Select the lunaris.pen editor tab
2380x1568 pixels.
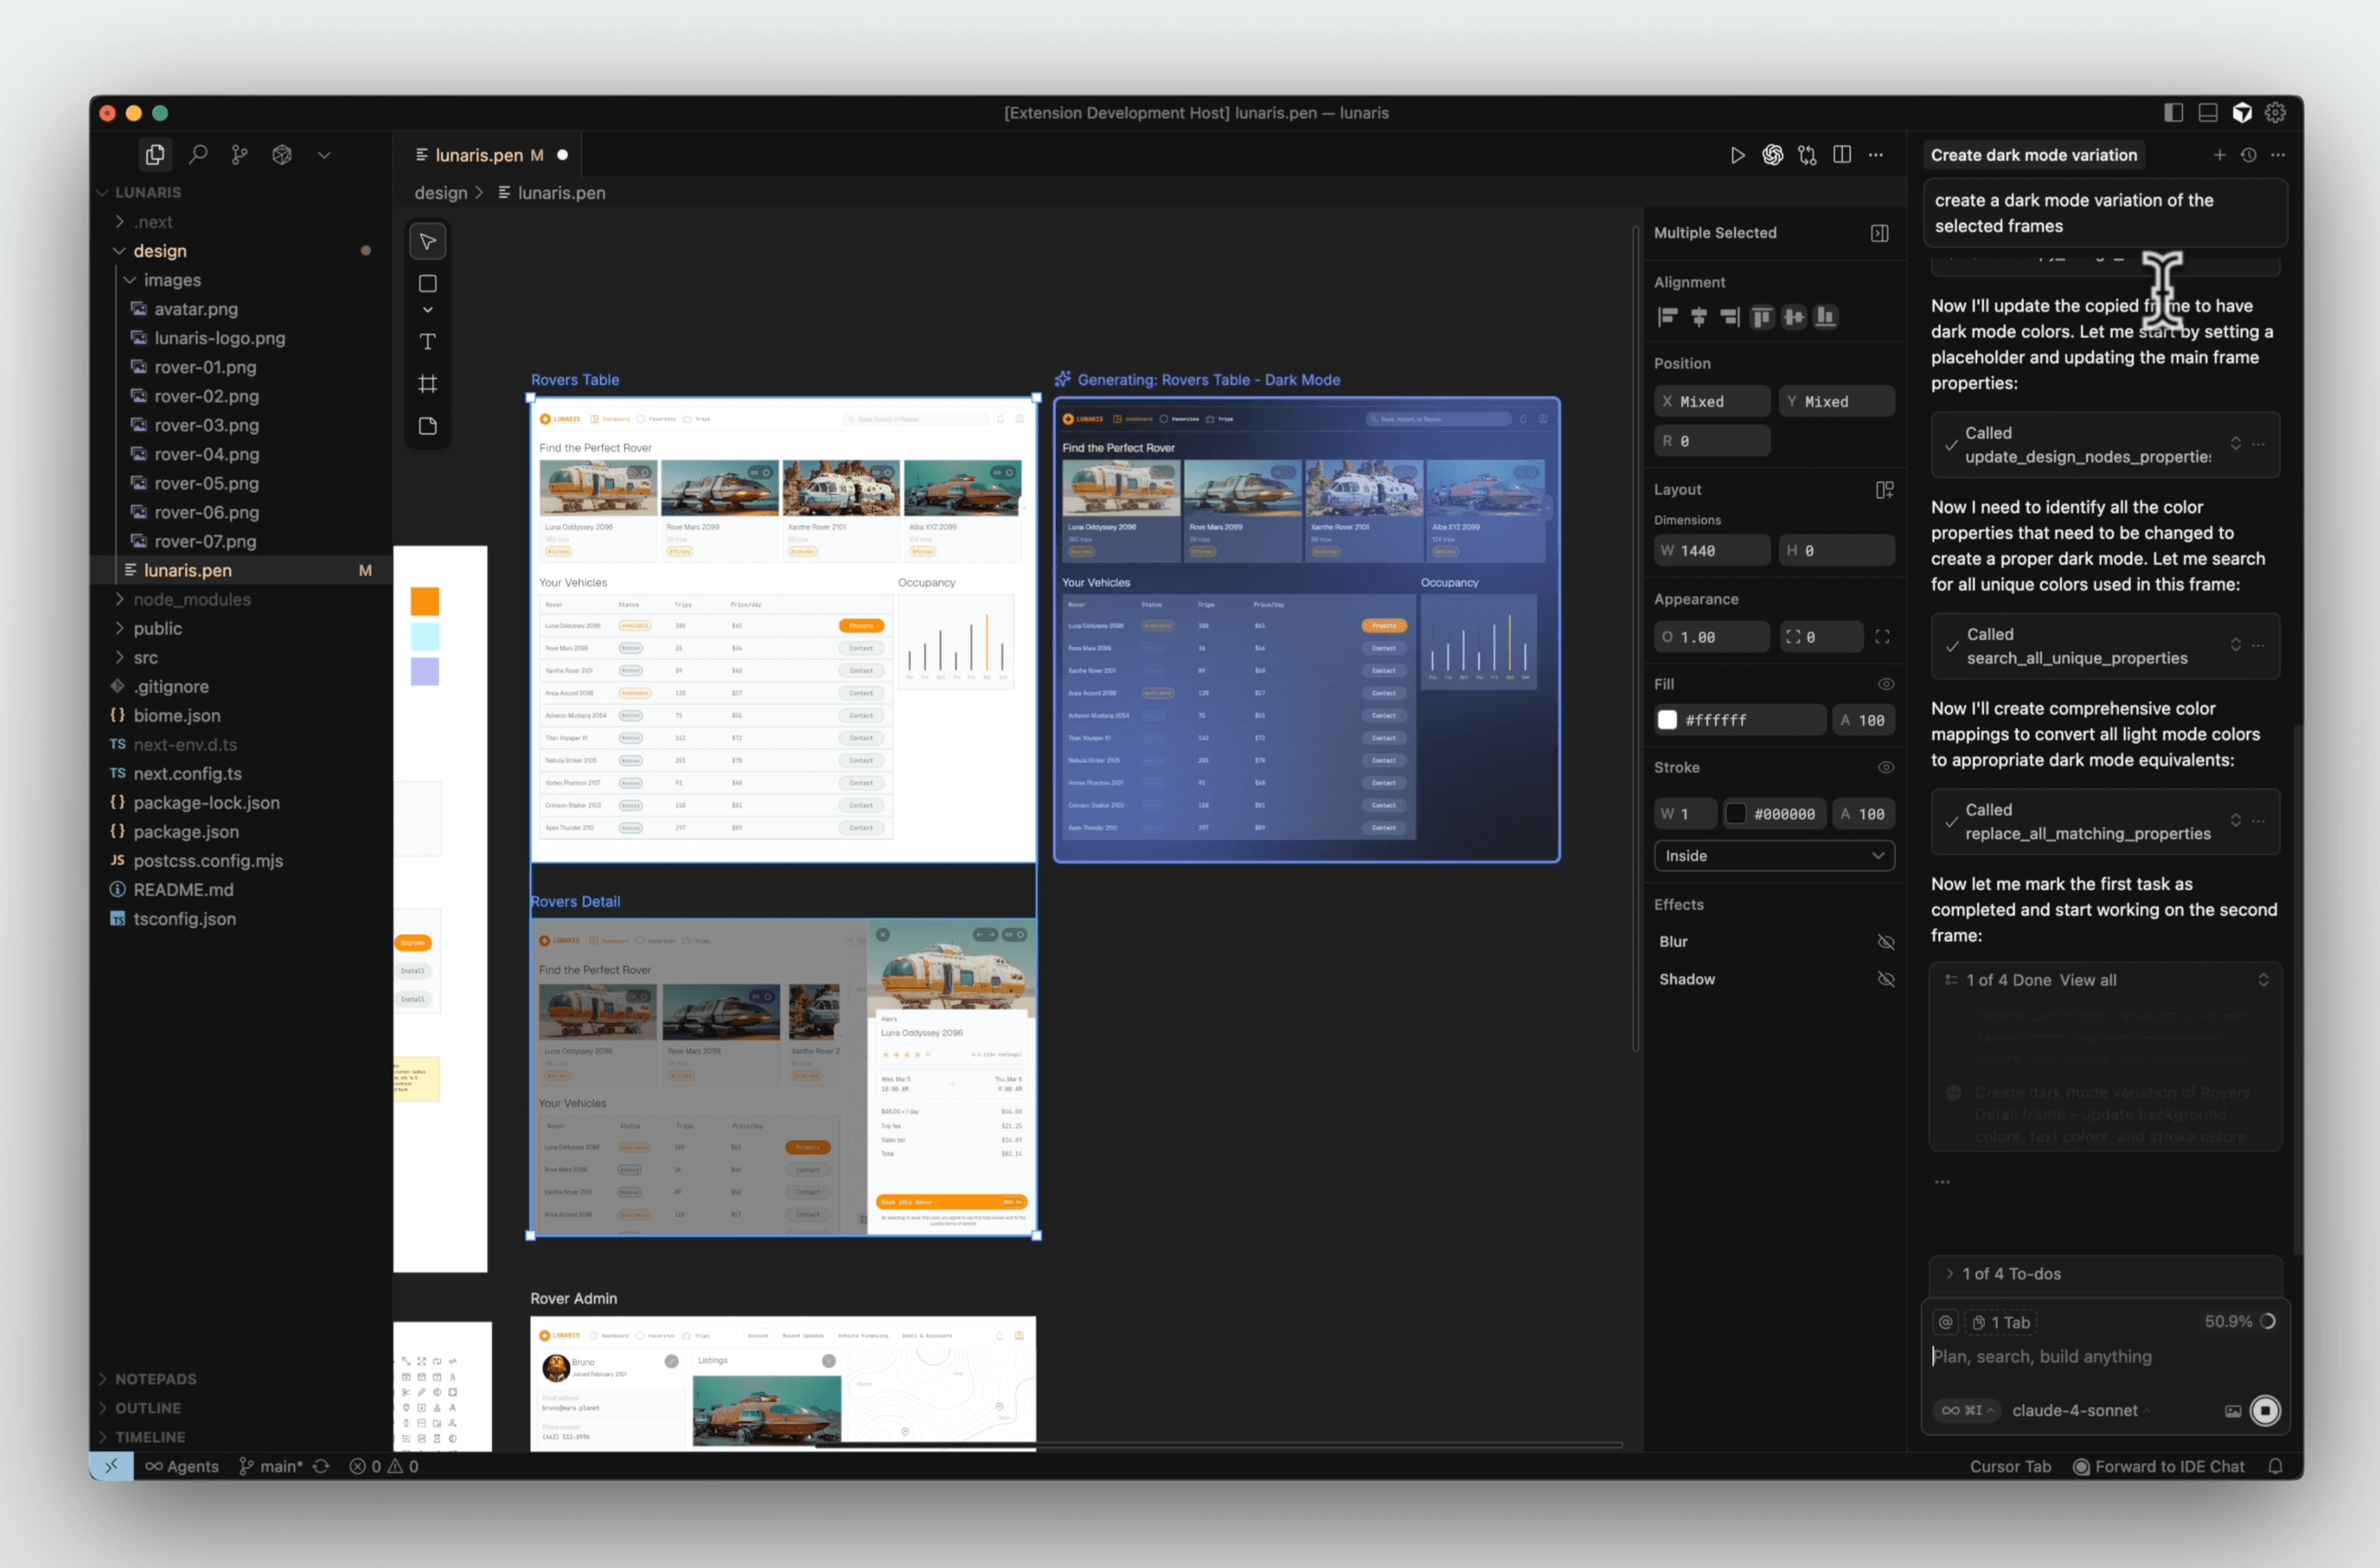coord(480,155)
